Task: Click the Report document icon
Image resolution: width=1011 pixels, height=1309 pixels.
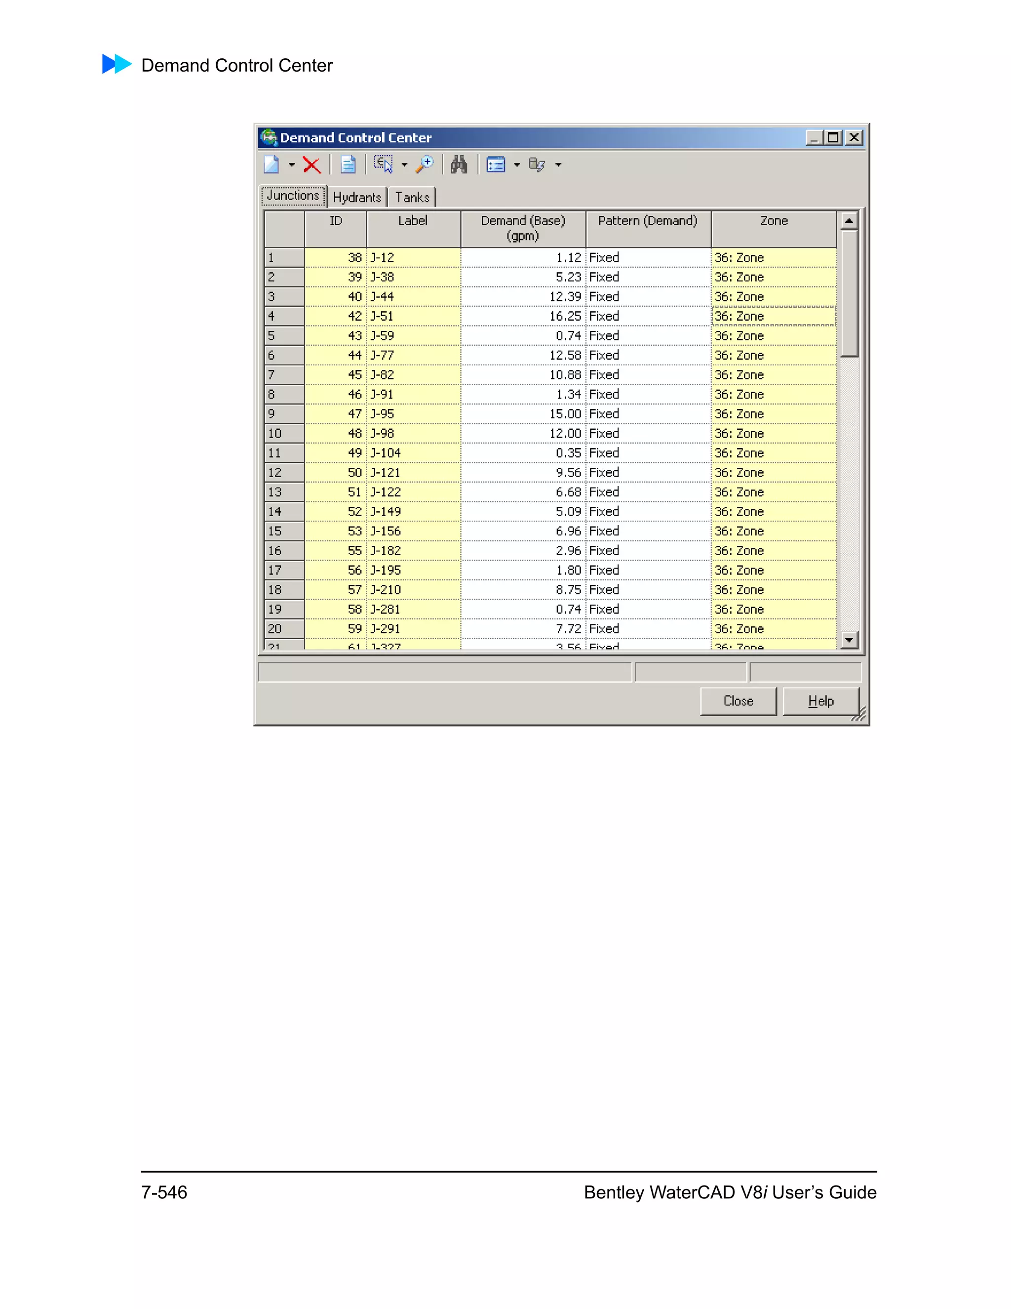Action: point(348,164)
